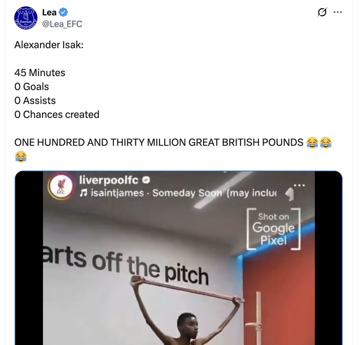This screenshot has height=345, width=359.
Task: Open Grok via the slashed-circle icon
Action: click(322, 12)
